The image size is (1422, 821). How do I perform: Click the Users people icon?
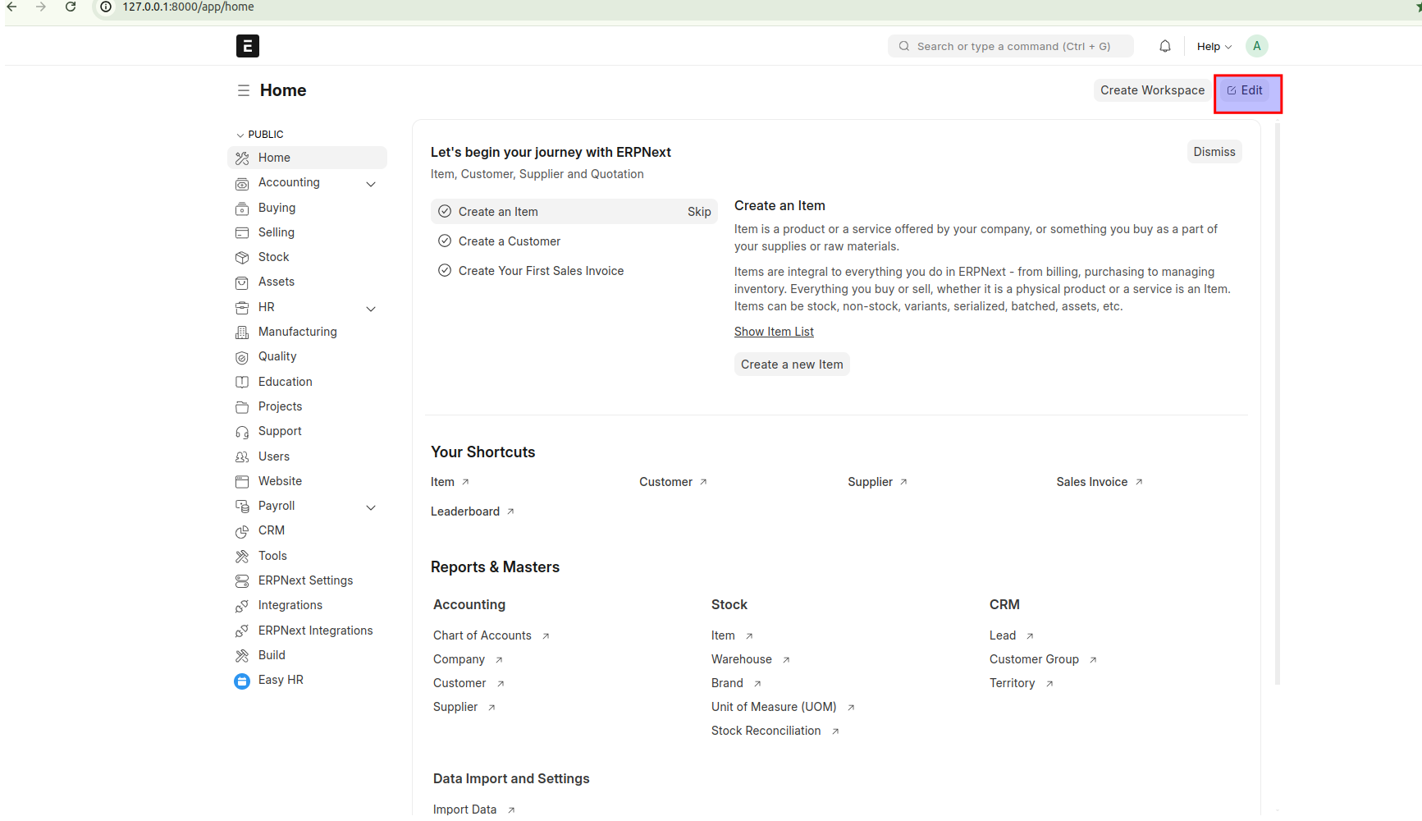tap(242, 457)
